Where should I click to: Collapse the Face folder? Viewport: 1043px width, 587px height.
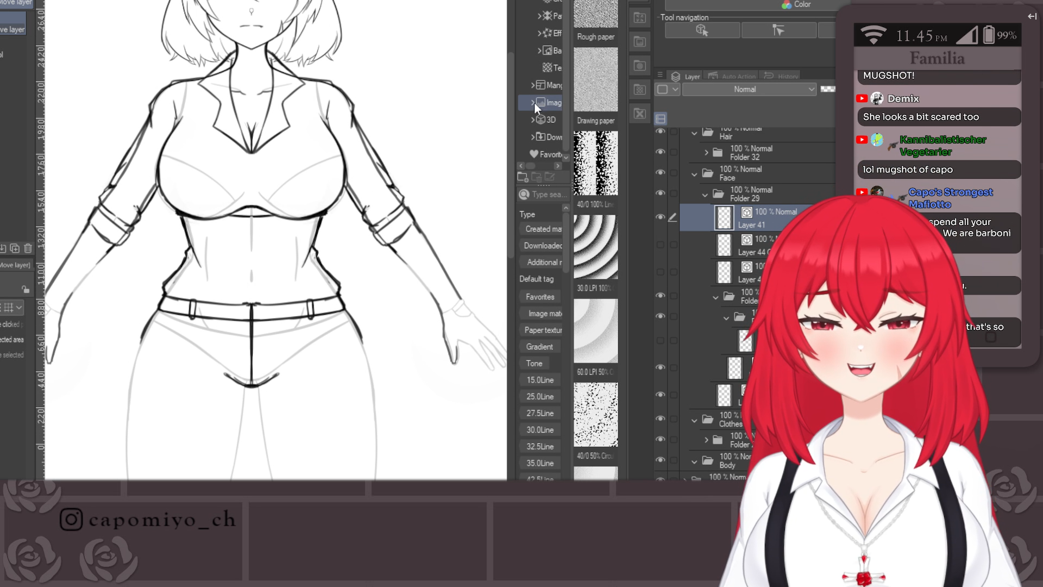pos(694,174)
